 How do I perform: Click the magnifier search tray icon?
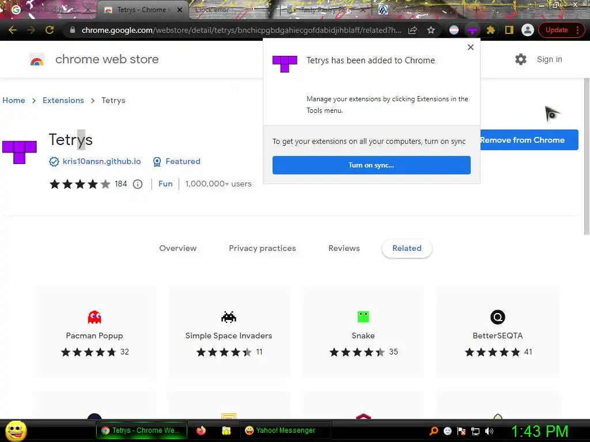[434, 431]
